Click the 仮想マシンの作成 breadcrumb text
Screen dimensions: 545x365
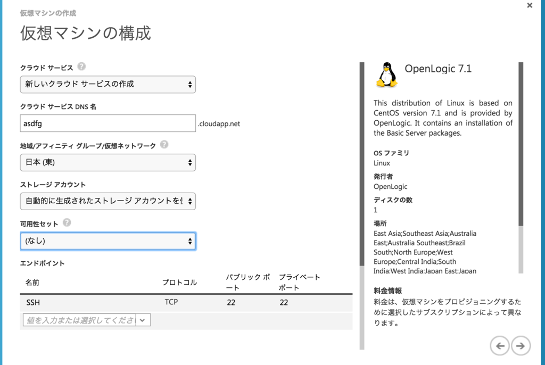pos(48,13)
